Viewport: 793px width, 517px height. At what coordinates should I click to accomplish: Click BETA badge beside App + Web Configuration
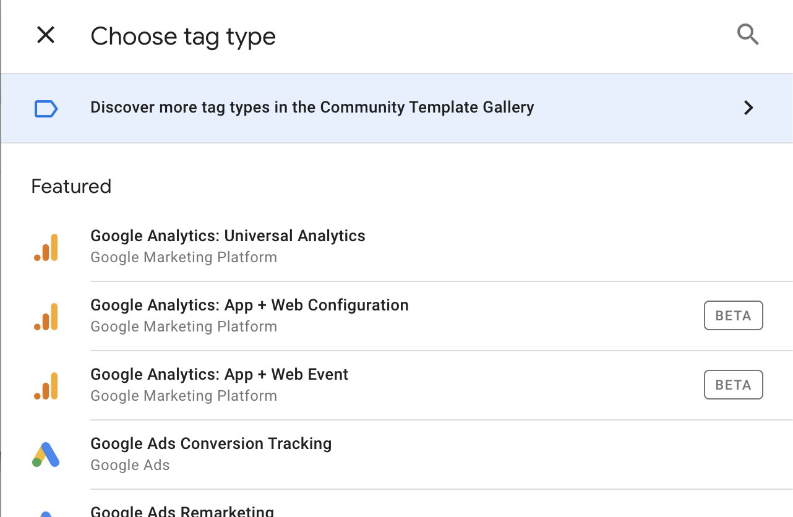(x=733, y=316)
